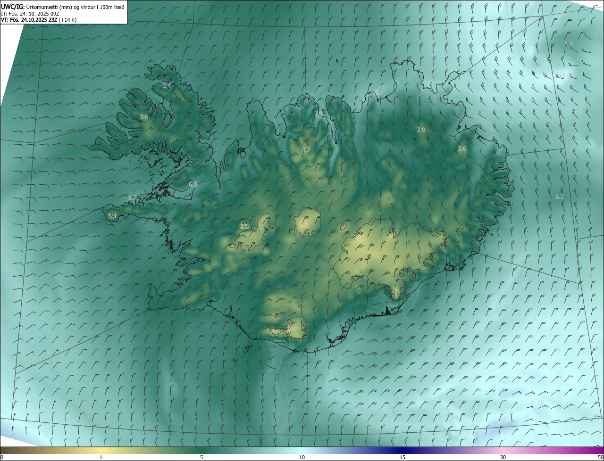604x461 pixels.
Task: Click the 7.9 value in the northern fjord
Action: [x=319, y=114]
